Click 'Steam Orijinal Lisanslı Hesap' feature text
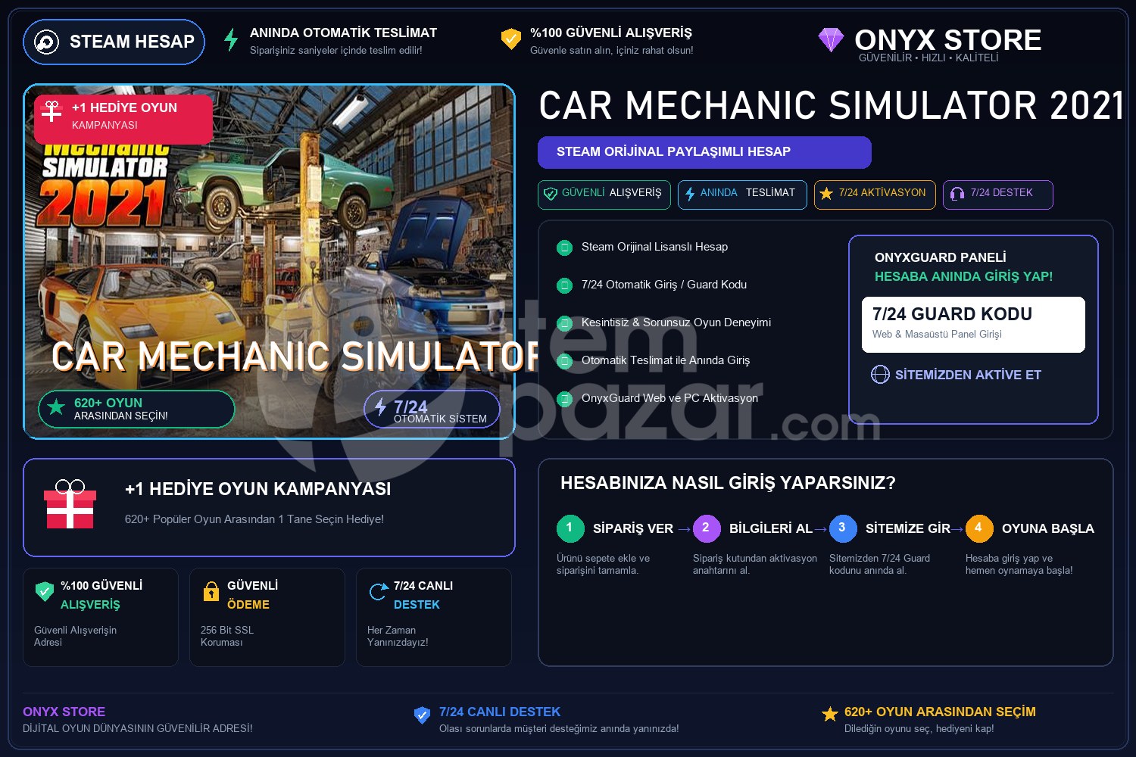Image resolution: width=1136 pixels, height=757 pixels. pos(654,247)
